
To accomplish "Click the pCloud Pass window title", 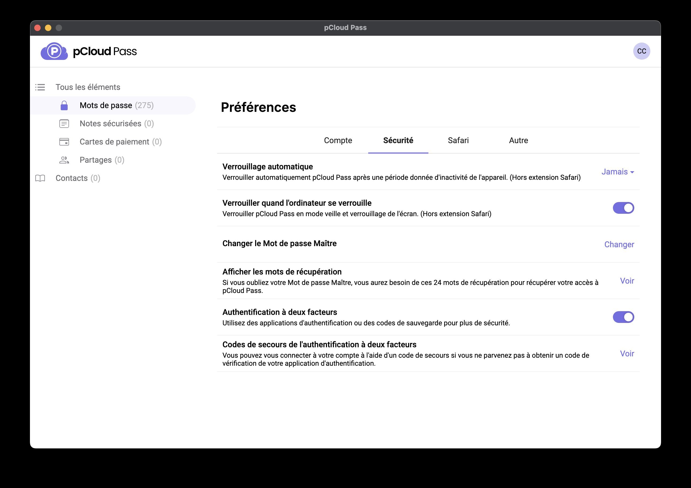I will [x=345, y=28].
